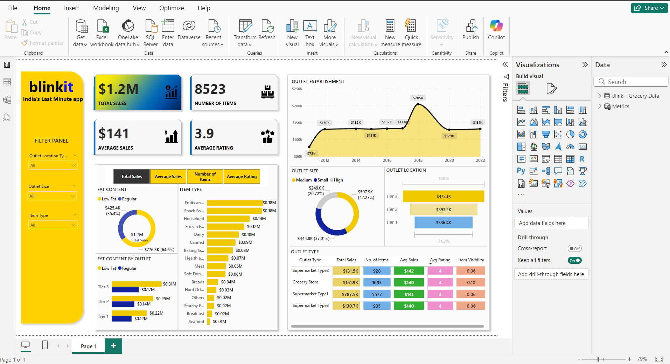
Task: Choose the Power Apps visual icon
Action: pyautogui.click(x=570, y=184)
